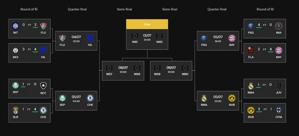
Task: Click the FT status in PSG vs MIA
Action: click(265, 25)
